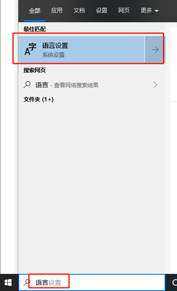Open 语言 - 查看网络搜索结果 web search
This screenshot has width=177, height=291.
click(91, 85)
